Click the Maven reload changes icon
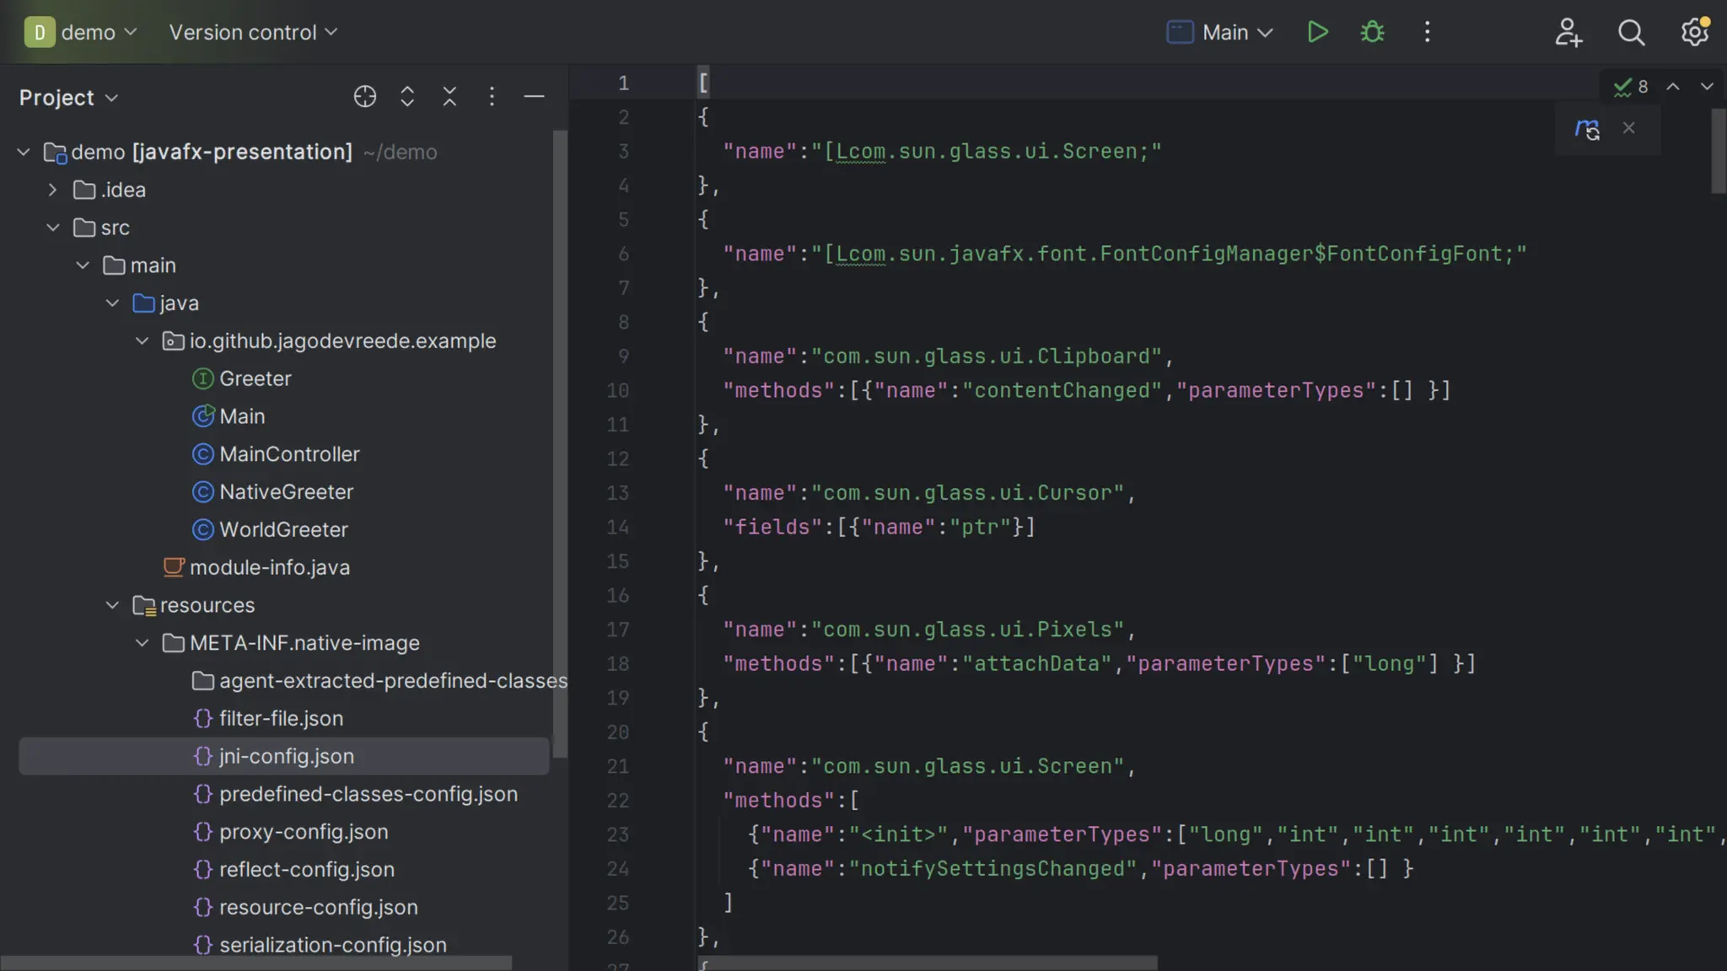 click(1587, 129)
